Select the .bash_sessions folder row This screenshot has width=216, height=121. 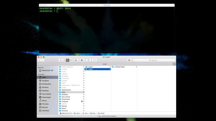tap(72, 67)
